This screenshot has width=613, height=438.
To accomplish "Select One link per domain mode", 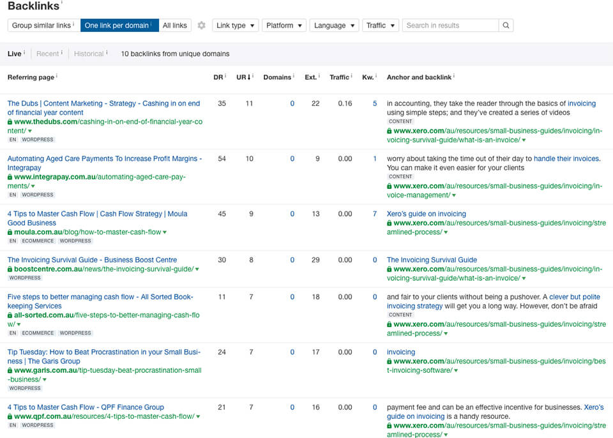I will click(119, 26).
